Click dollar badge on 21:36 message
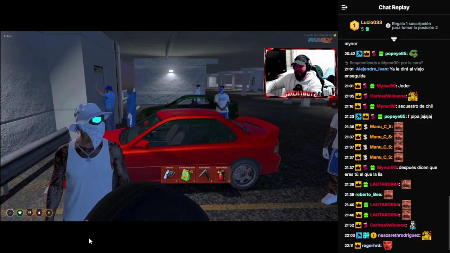Image resolution: width=450 pixels, height=253 pixels. (365, 126)
